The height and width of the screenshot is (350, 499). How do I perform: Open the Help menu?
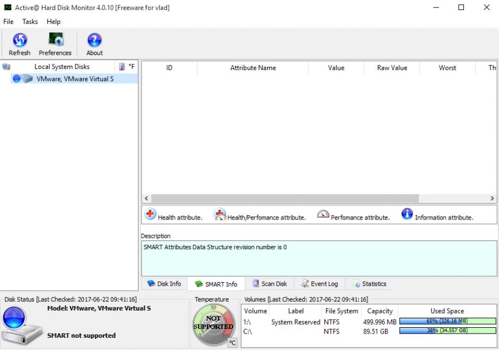pos(54,22)
